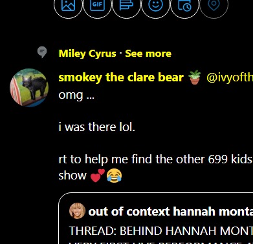
Task: Open the GIF picker
Action: 98,5
